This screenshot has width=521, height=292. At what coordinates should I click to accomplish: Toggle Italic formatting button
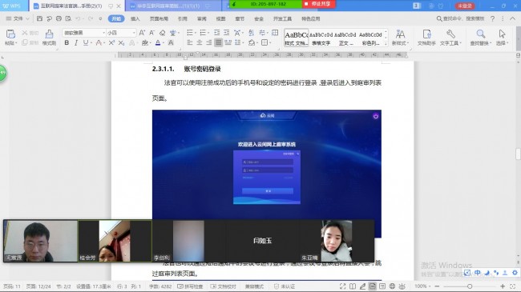[x=76, y=42]
